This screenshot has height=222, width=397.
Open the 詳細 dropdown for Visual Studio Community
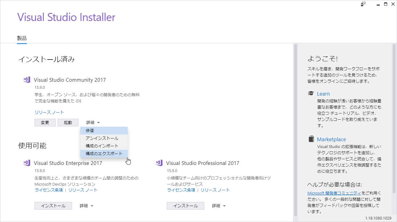pyautogui.click(x=93, y=122)
